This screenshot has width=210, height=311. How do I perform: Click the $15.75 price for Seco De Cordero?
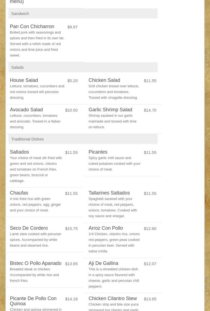[x=71, y=228]
